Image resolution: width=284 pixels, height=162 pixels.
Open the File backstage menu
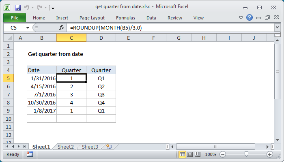14,18
